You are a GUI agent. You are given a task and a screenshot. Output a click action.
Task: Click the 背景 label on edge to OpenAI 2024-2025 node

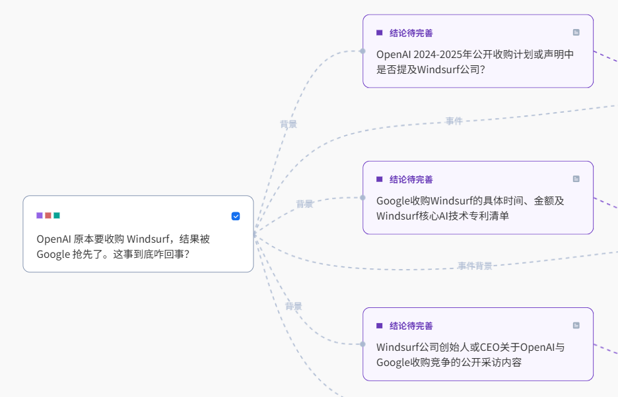[289, 124]
